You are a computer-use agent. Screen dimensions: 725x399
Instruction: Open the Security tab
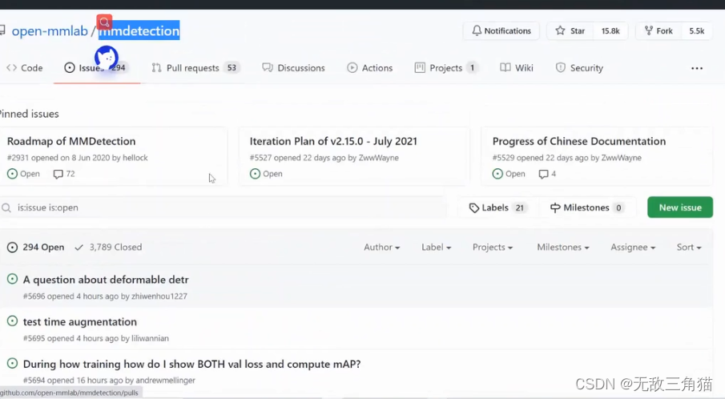(579, 68)
